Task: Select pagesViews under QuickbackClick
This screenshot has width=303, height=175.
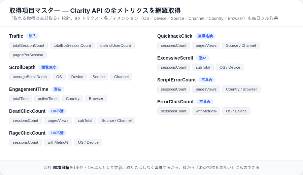Action: (206, 45)
